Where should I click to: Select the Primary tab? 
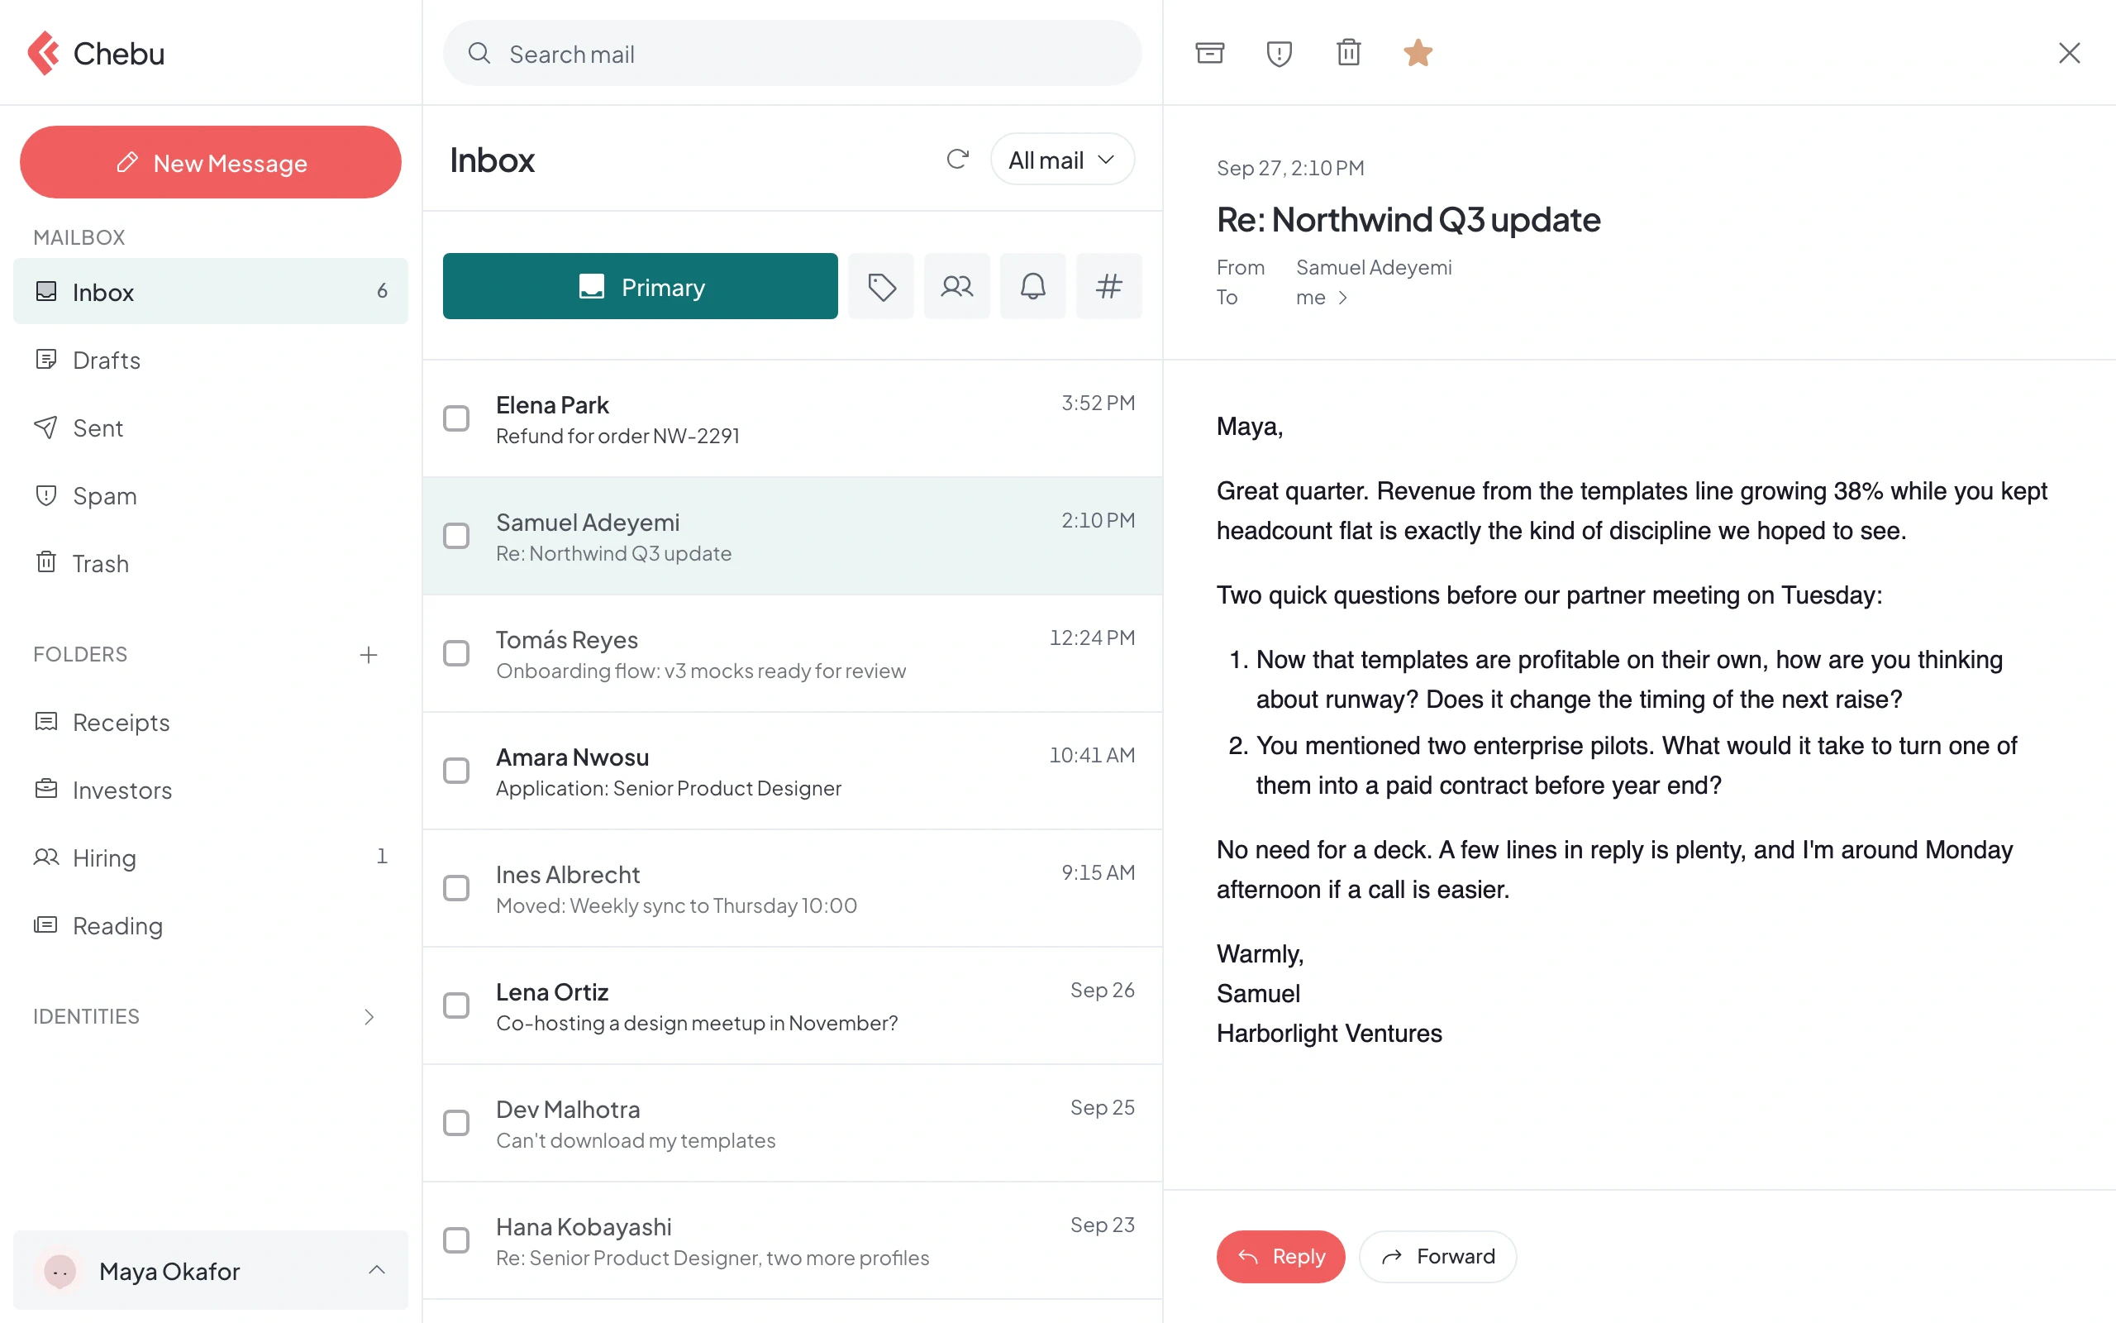click(x=640, y=286)
